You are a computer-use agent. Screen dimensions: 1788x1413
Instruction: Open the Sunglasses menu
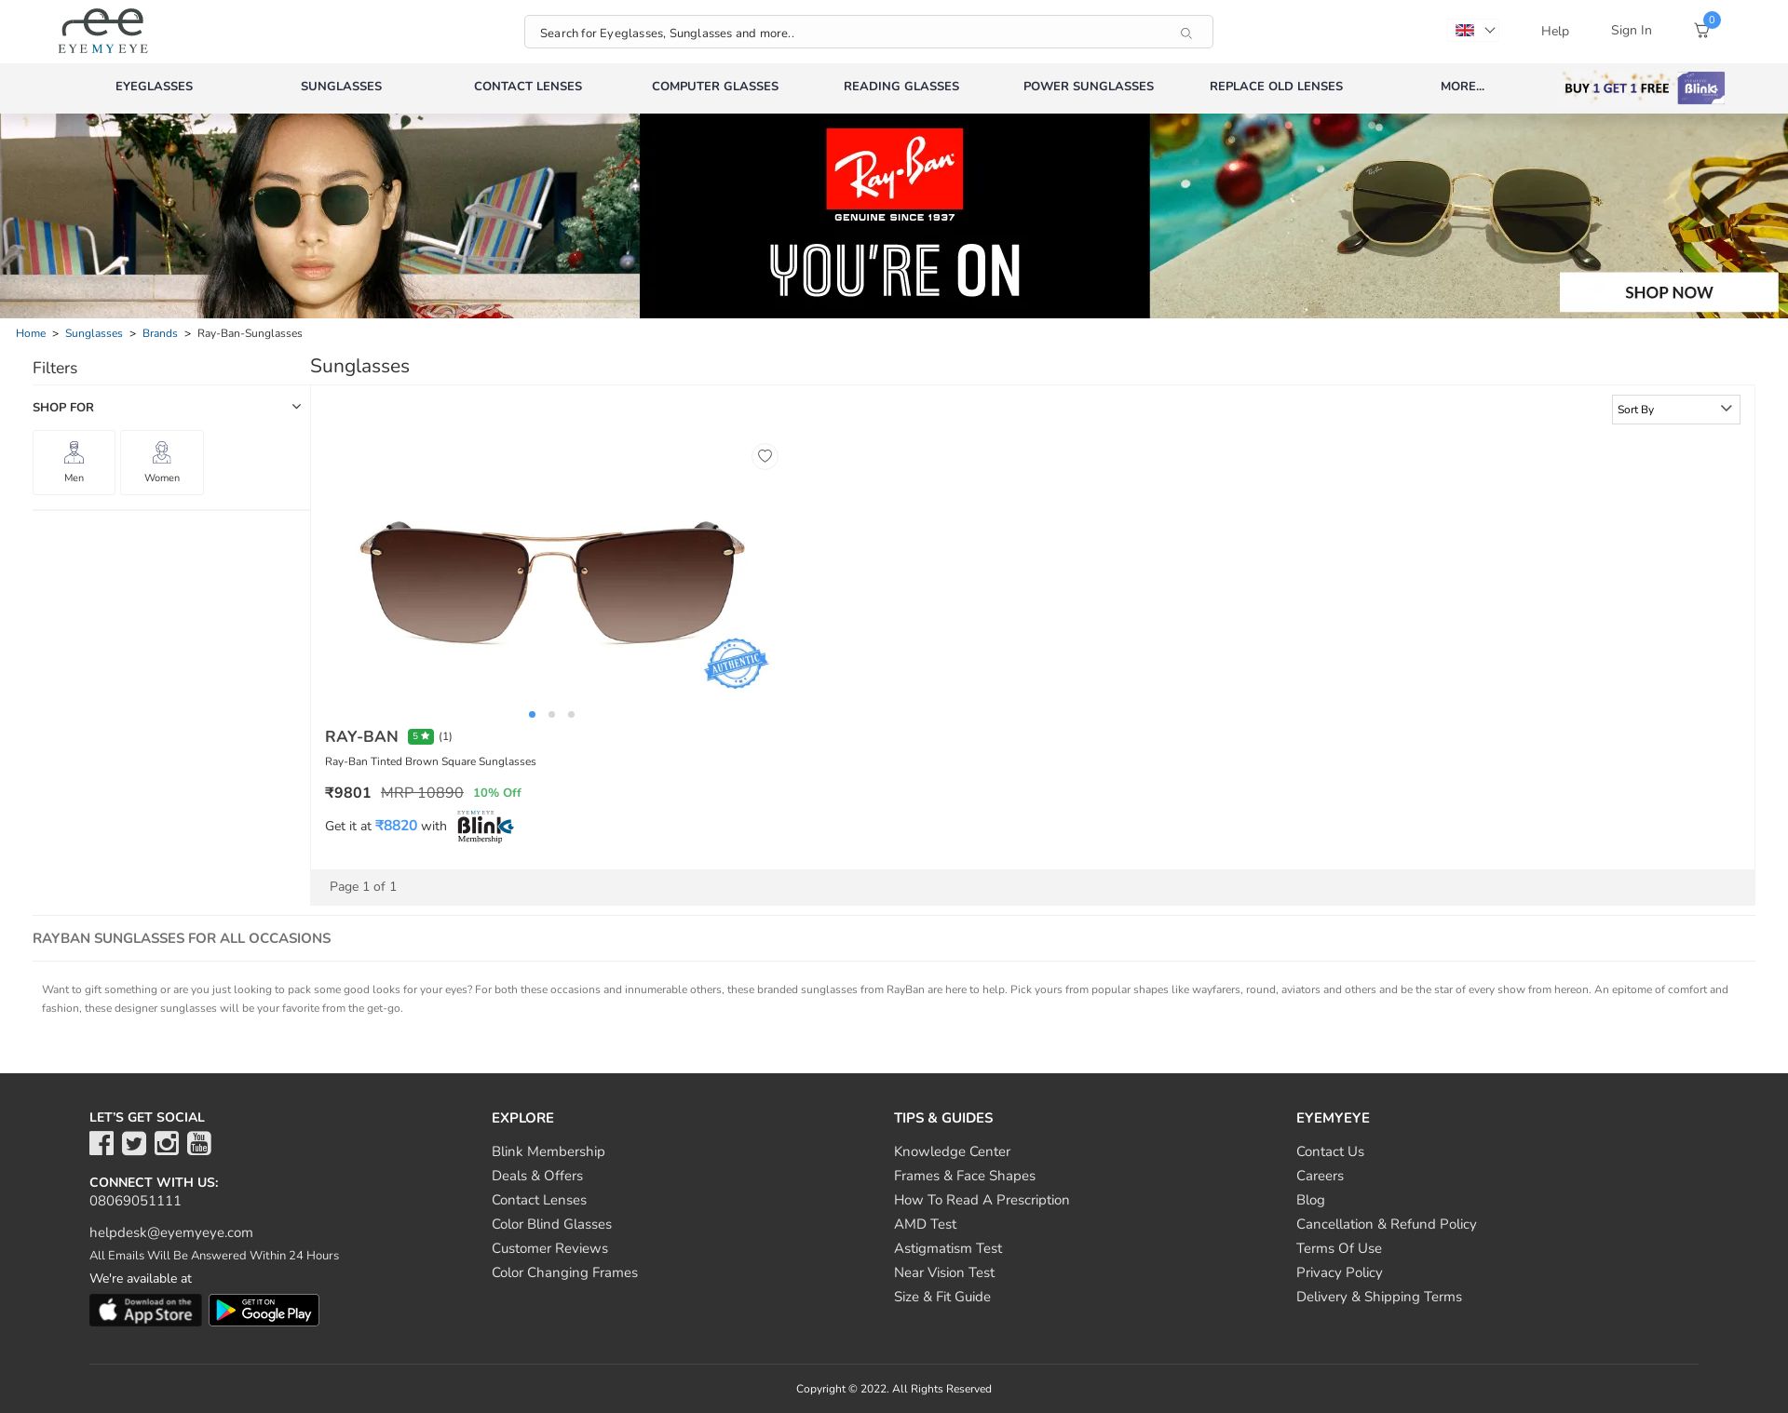(x=342, y=87)
